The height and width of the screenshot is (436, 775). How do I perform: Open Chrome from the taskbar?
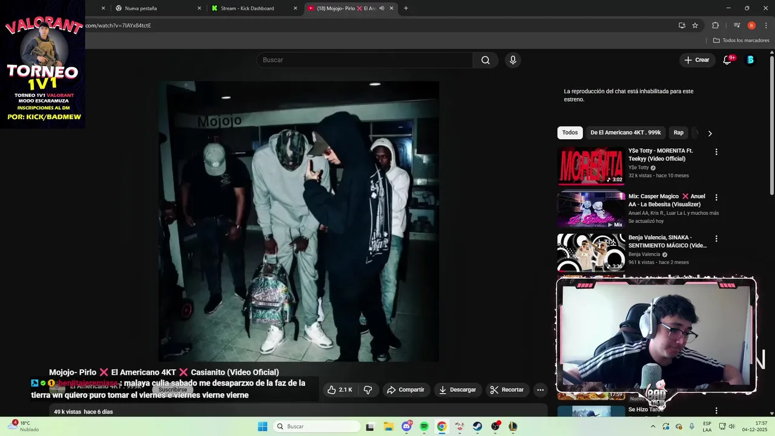442,426
